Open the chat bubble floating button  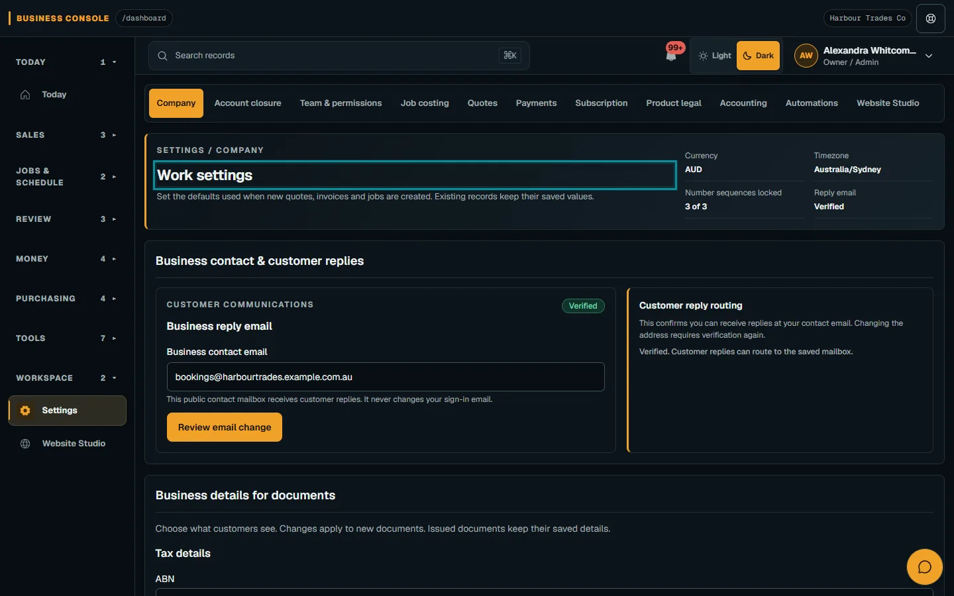click(x=925, y=567)
